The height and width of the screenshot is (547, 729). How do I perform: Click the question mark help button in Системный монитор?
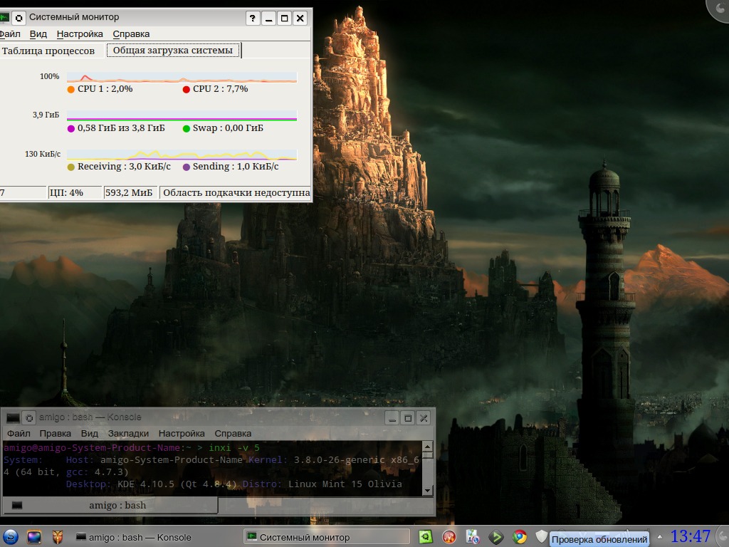(253, 18)
